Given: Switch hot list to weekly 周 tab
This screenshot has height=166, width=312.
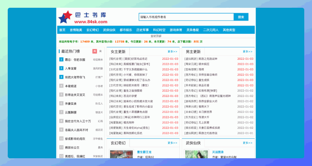Looking at the screenshot, I should pos(94,51).
